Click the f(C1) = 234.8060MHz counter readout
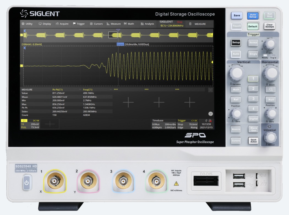Screen dimensions: 289x215 (x=172, y=26)
